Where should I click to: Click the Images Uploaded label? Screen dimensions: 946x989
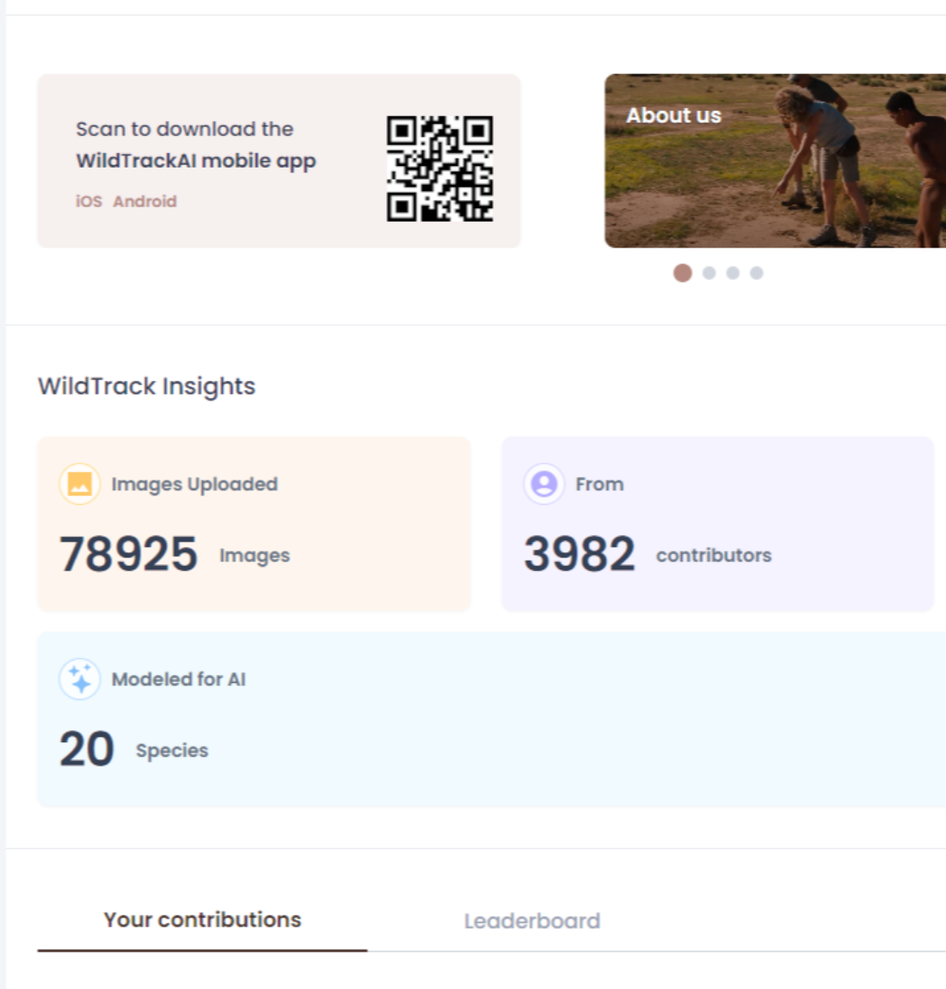195,484
